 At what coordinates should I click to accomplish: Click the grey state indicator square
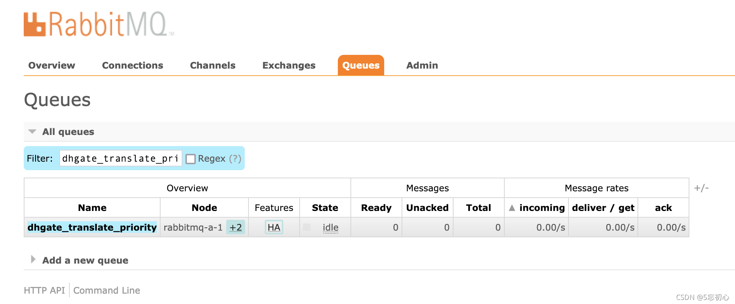click(x=307, y=227)
